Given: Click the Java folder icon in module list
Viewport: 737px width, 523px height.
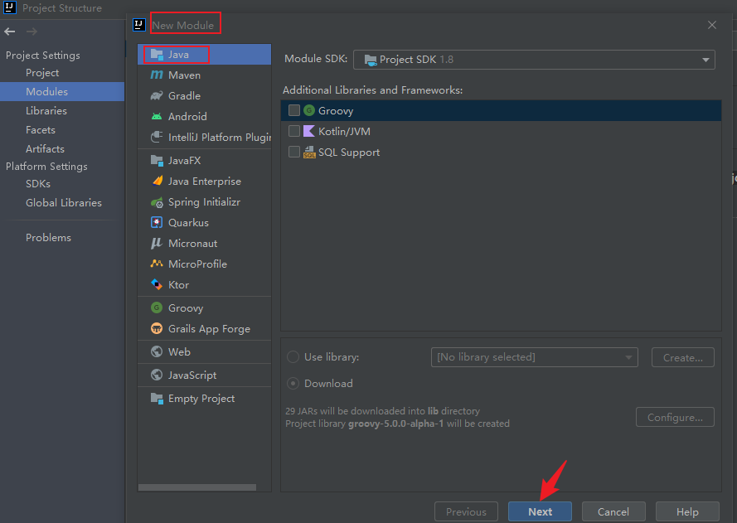Looking at the screenshot, I should click(x=157, y=55).
